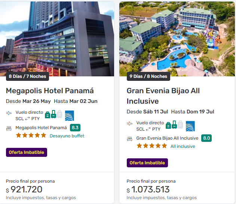Click the 8.3 rating badge
Viewport: 236px width, 204px height.
pos(75,128)
